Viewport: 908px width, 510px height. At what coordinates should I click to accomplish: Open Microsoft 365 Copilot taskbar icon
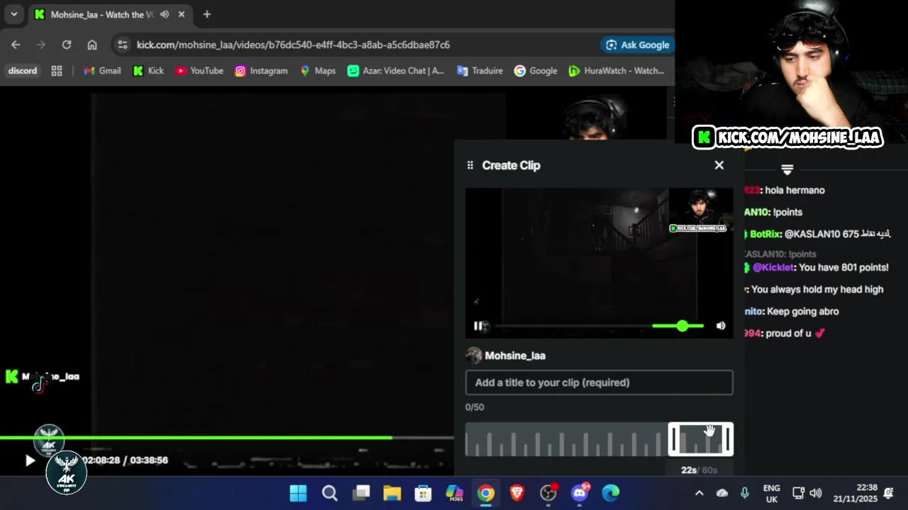point(455,492)
